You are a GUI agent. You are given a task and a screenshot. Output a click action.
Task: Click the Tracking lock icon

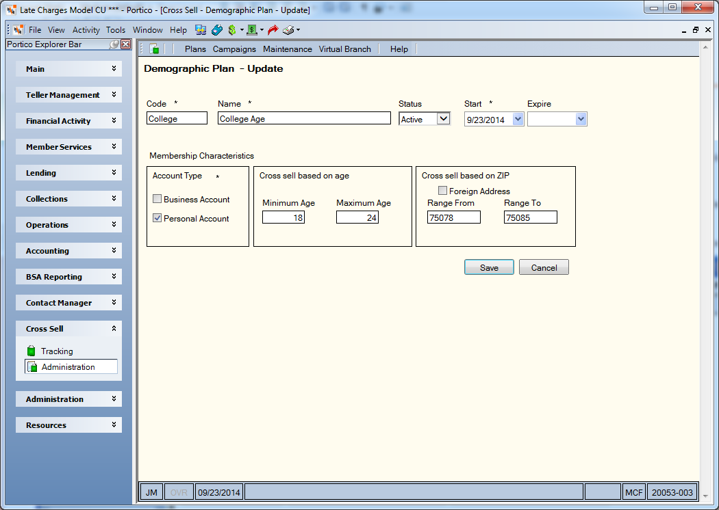(31, 351)
